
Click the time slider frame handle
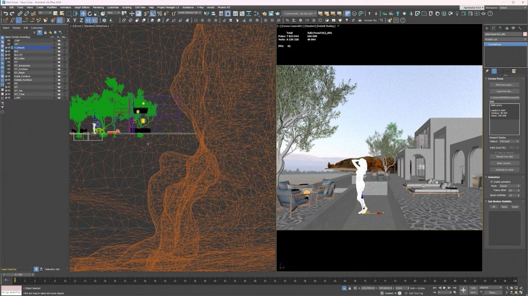point(19,275)
